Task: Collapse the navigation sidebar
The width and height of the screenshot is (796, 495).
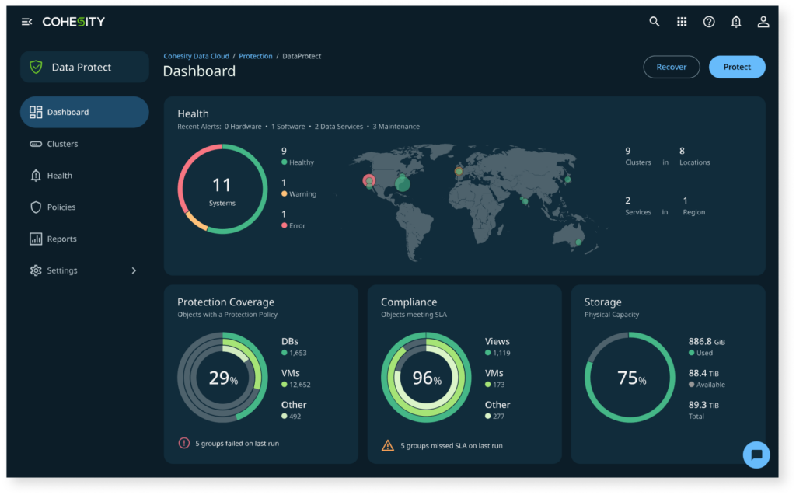Action: [26, 22]
